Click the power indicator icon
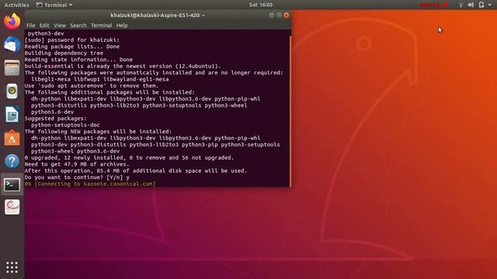Image resolution: width=497 pixels, height=279 pixels. tap(481, 5)
